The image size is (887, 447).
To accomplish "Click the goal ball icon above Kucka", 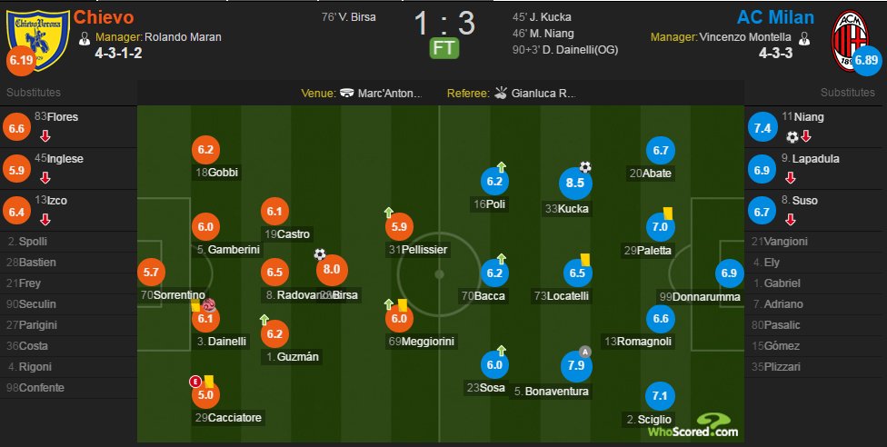I will pyautogui.click(x=585, y=167).
